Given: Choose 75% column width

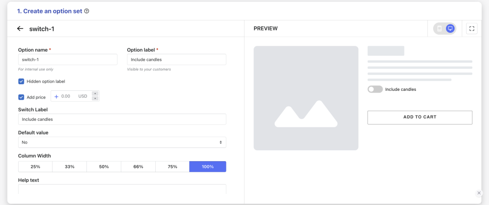Looking at the screenshot, I should [x=172, y=167].
